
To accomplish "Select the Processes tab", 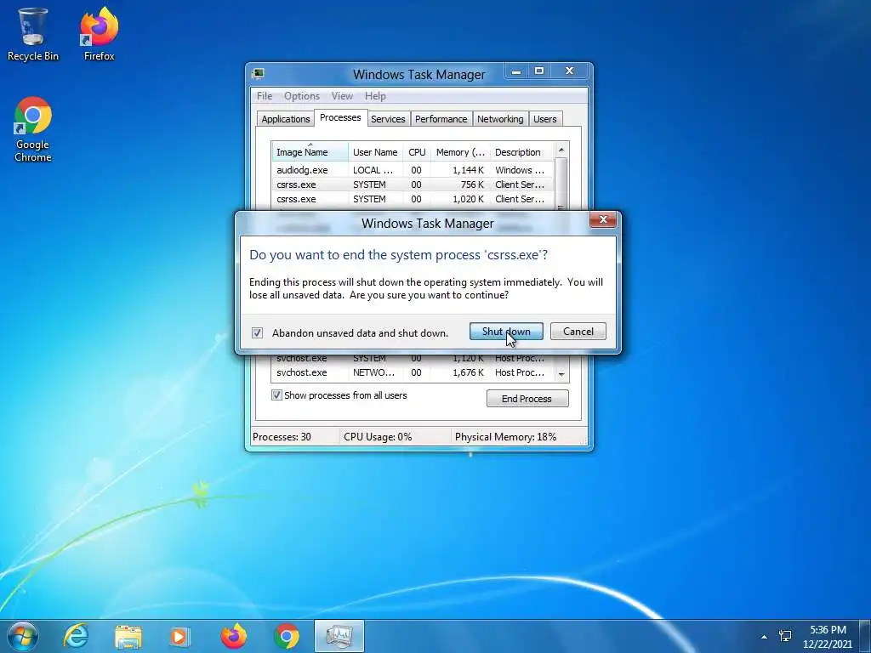I will point(340,117).
